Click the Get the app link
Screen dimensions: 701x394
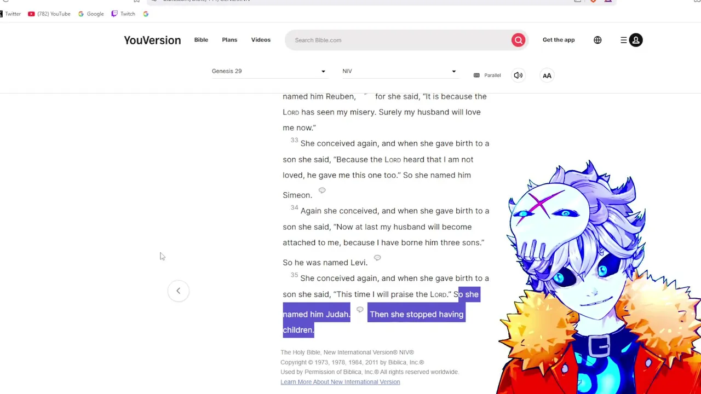559,40
